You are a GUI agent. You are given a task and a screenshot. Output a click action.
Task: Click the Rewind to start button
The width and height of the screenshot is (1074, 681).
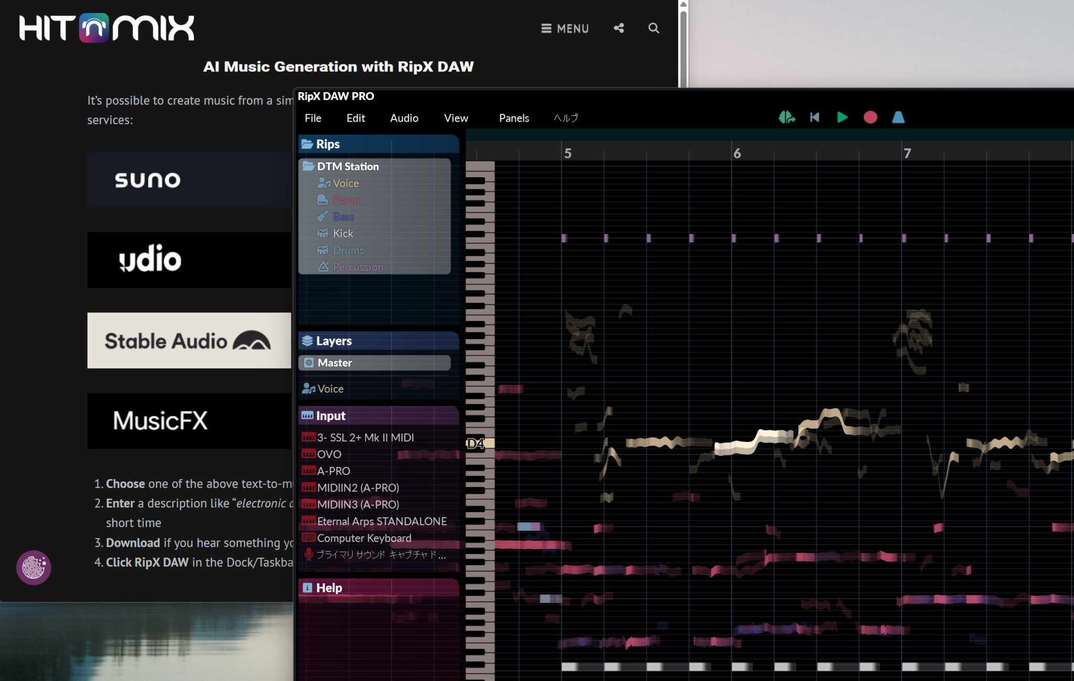click(814, 117)
